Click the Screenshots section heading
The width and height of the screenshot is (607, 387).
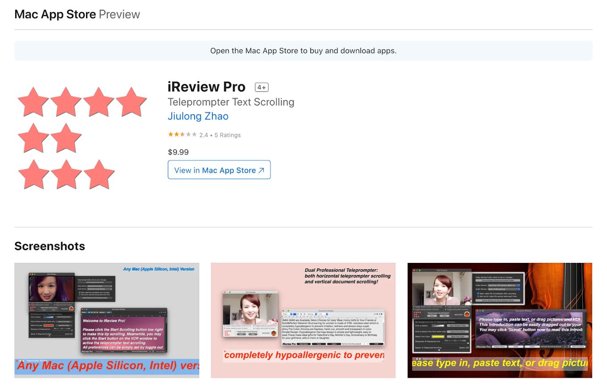click(x=50, y=246)
